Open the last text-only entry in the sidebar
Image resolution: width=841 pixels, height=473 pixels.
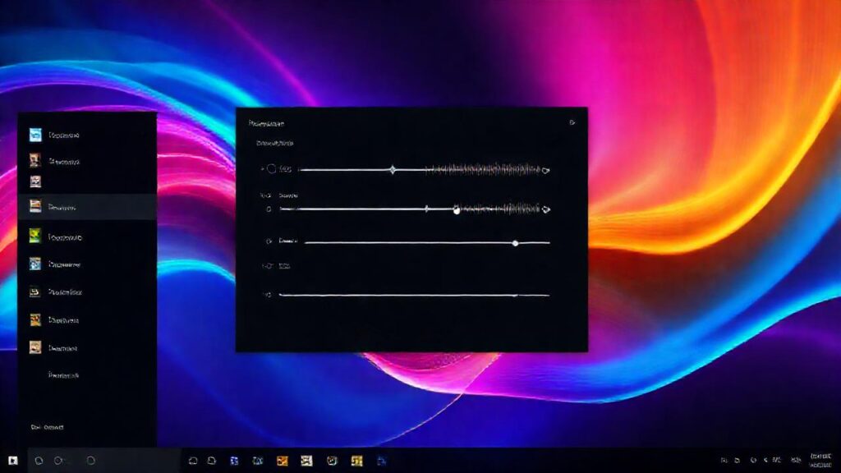[64, 374]
